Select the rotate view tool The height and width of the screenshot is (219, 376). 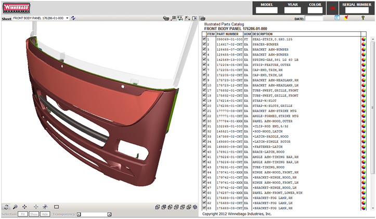coord(6,207)
